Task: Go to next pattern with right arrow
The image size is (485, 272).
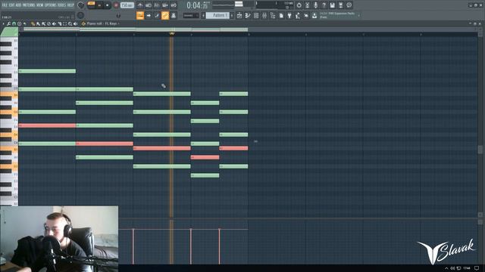Action: (232, 15)
